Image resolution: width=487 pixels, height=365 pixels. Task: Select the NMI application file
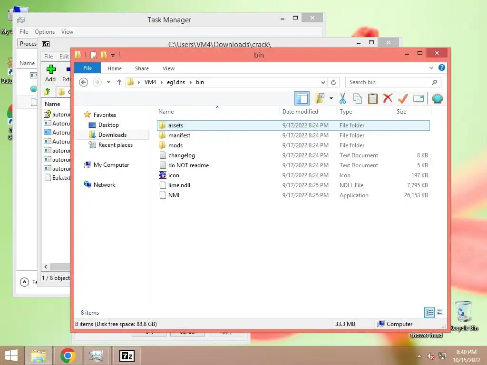click(293, 195)
